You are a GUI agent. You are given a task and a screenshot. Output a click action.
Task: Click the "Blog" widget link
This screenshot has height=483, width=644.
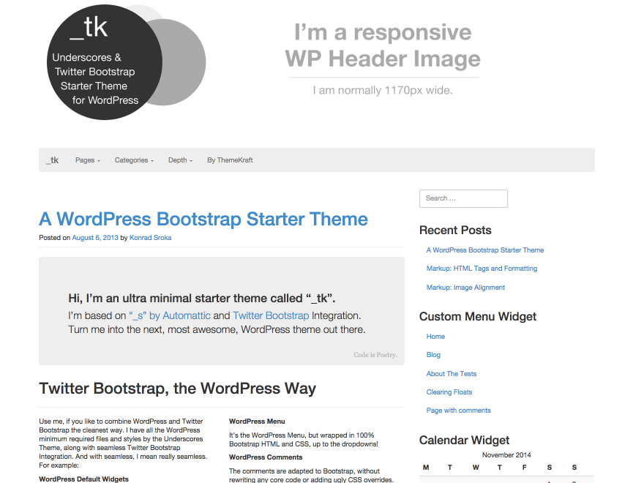(433, 354)
